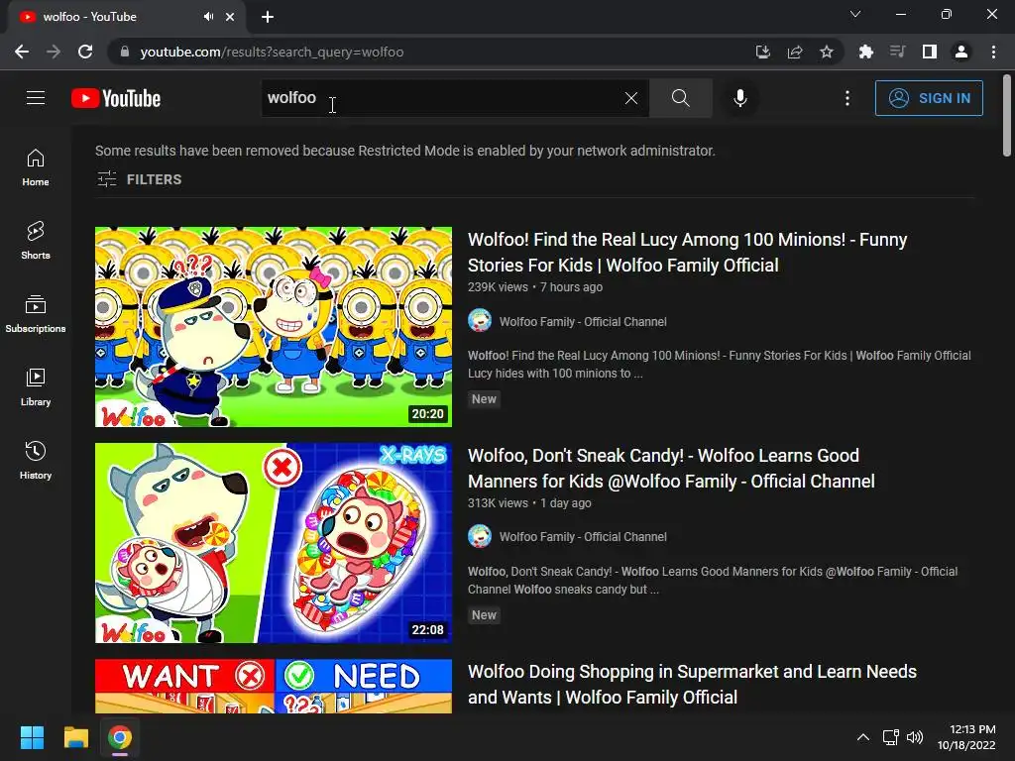View site info via the padlock icon
This screenshot has width=1015, height=761.
pyautogui.click(x=125, y=52)
